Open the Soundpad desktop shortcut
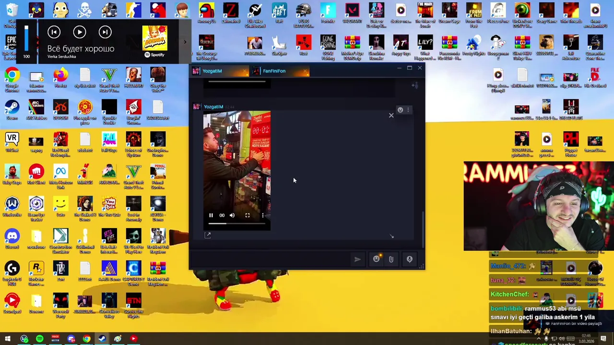Viewport: 614px width, 345px height. (12, 303)
